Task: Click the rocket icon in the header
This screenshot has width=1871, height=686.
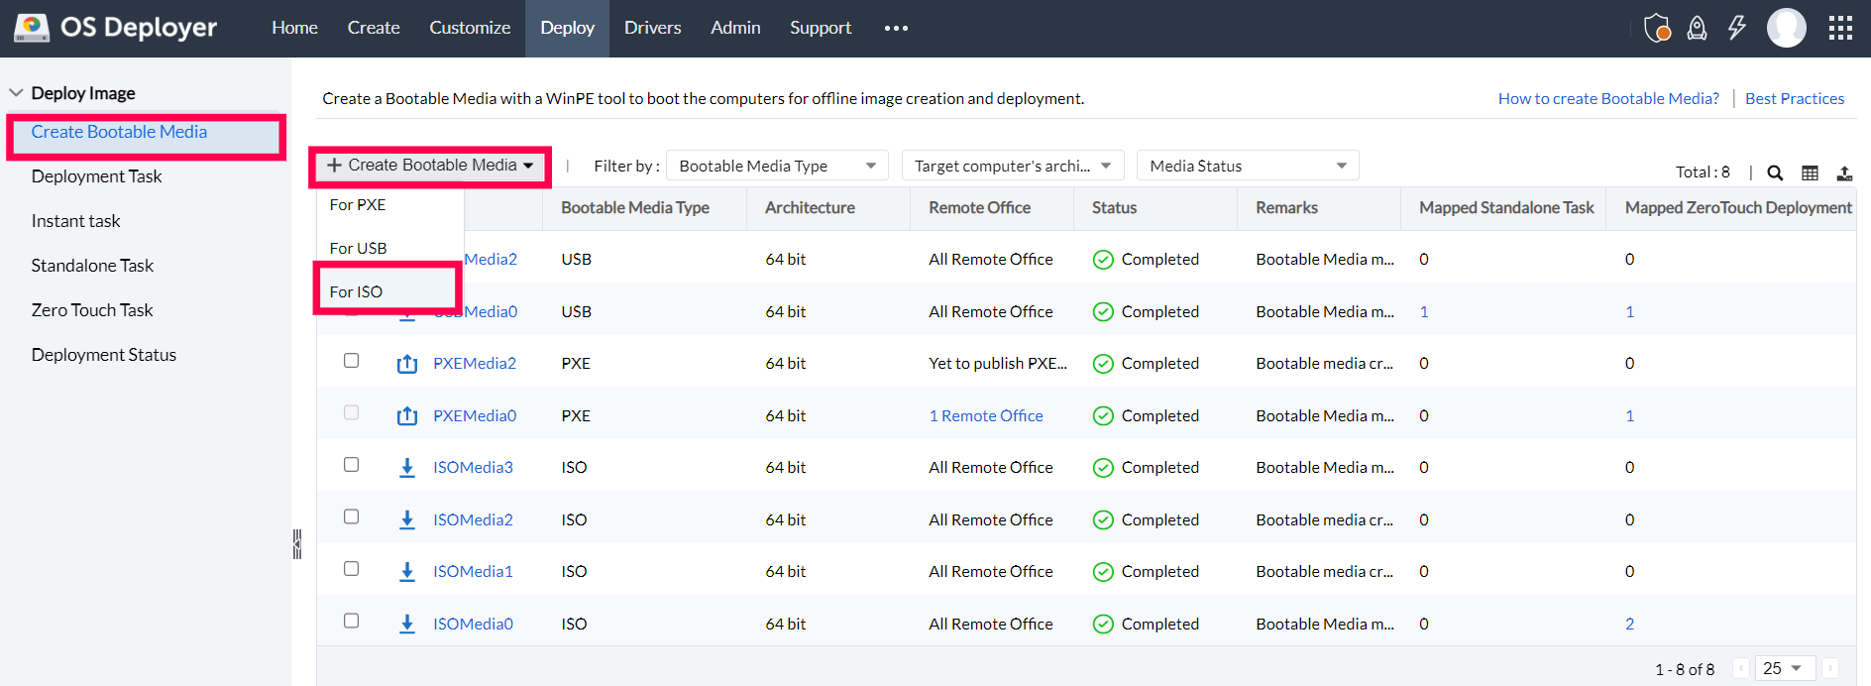Action: 1698,28
